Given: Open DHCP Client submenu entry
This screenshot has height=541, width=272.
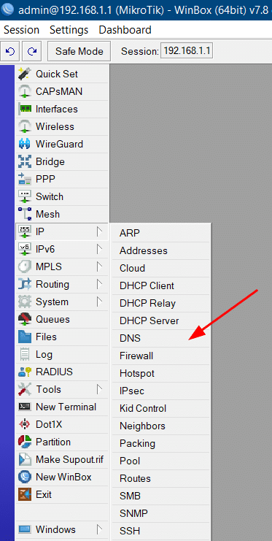Looking at the screenshot, I should tap(161, 285).
